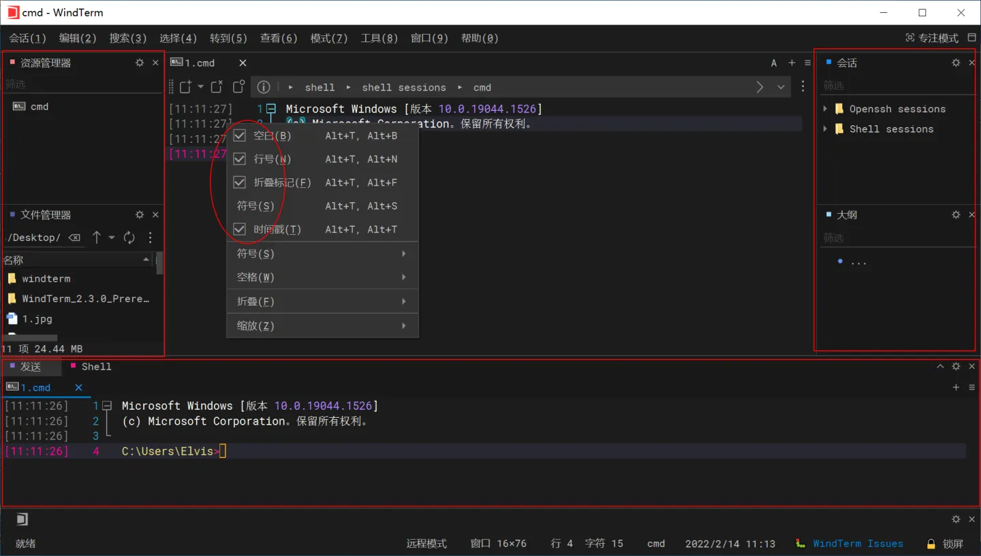Clear the /Desktop/ path with backspace icon
Screen dimensions: 981x556
tap(75, 238)
